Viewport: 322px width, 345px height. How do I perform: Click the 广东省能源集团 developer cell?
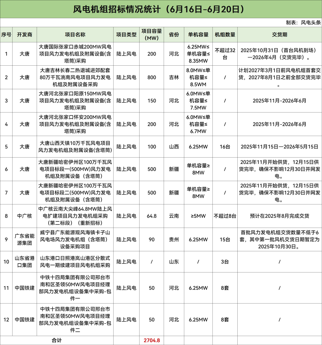click(x=25, y=240)
